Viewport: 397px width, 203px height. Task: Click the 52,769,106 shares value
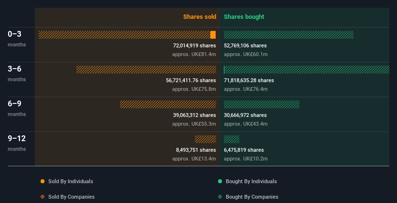coord(245,45)
